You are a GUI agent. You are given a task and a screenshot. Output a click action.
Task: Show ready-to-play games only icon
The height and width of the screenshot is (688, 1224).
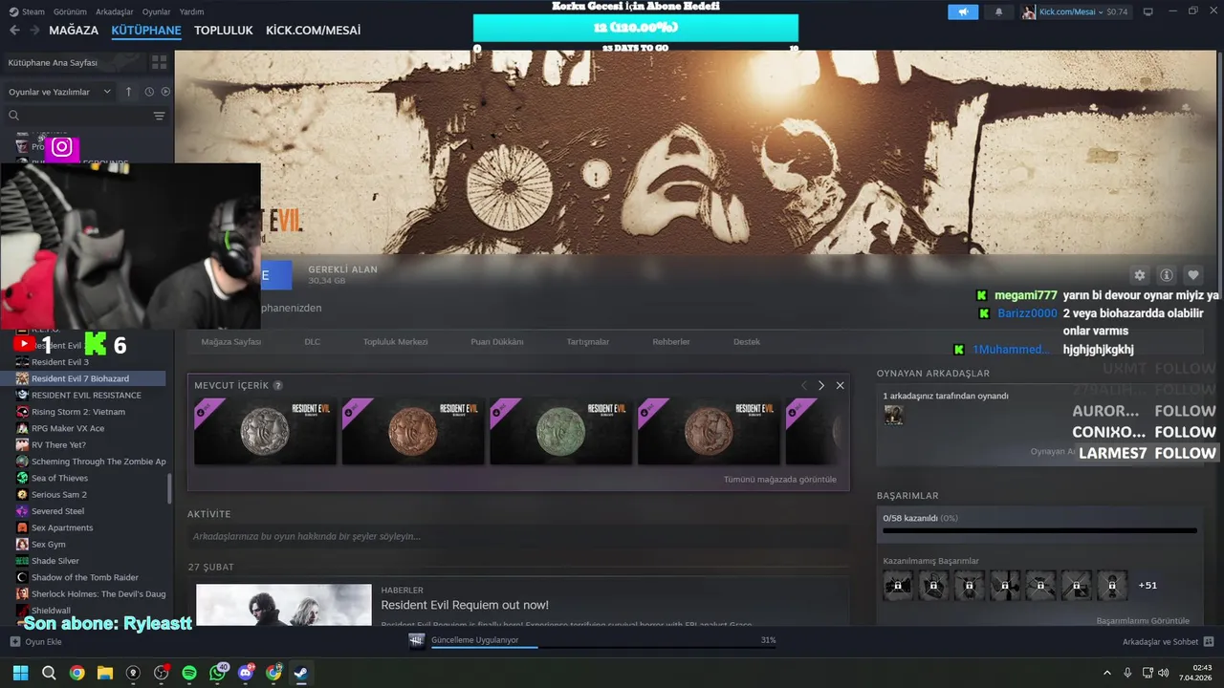point(165,92)
